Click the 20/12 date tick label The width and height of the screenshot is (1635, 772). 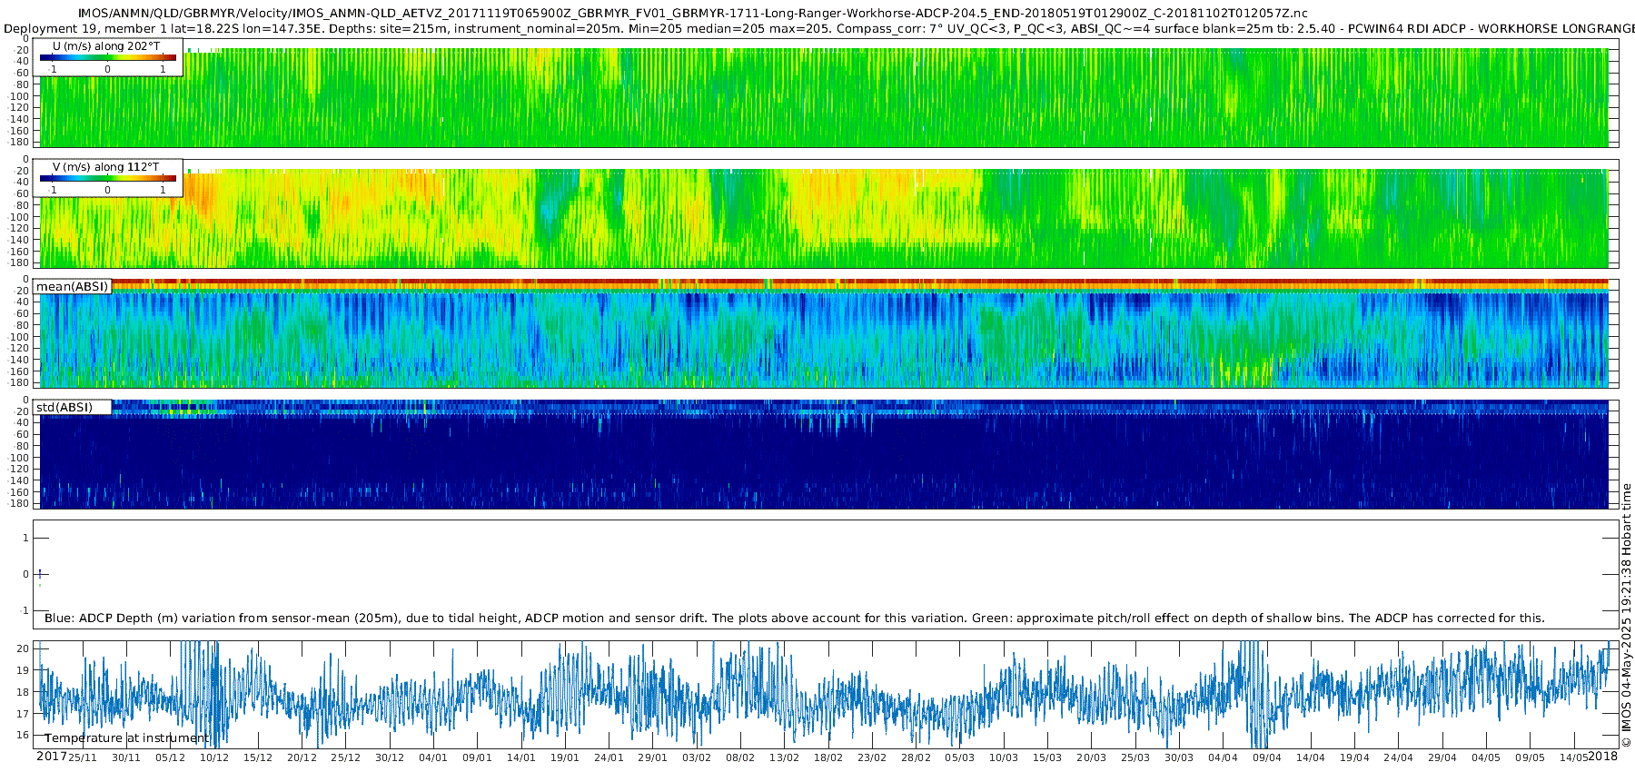302,757
